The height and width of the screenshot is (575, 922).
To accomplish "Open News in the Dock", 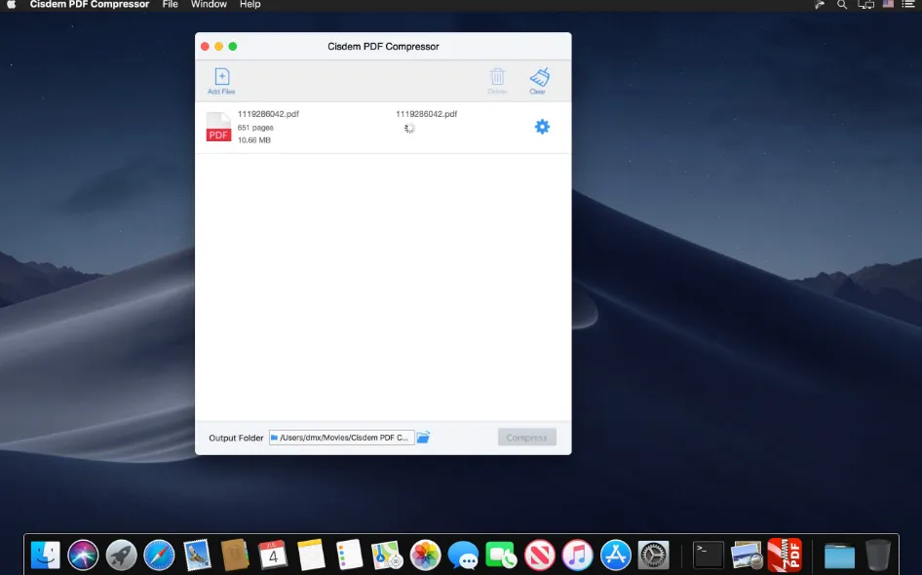I will (539, 555).
